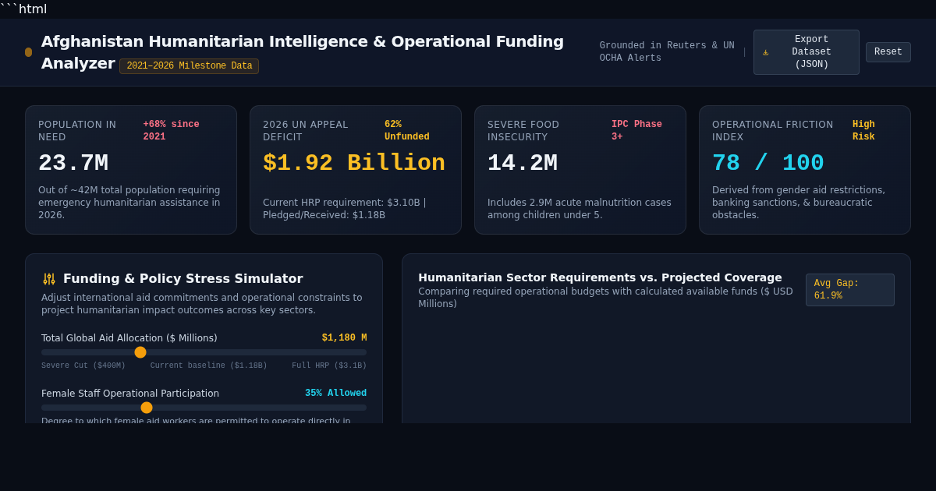Click the 62% Unfunded tag
This screenshot has height=491, width=936.
click(x=406, y=131)
